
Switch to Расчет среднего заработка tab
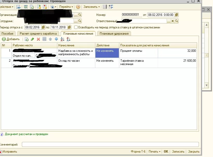coord(38,34)
